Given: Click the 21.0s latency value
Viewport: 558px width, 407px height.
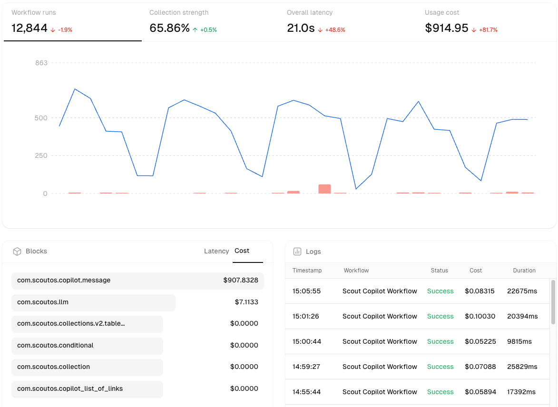Looking at the screenshot, I should coord(301,28).
